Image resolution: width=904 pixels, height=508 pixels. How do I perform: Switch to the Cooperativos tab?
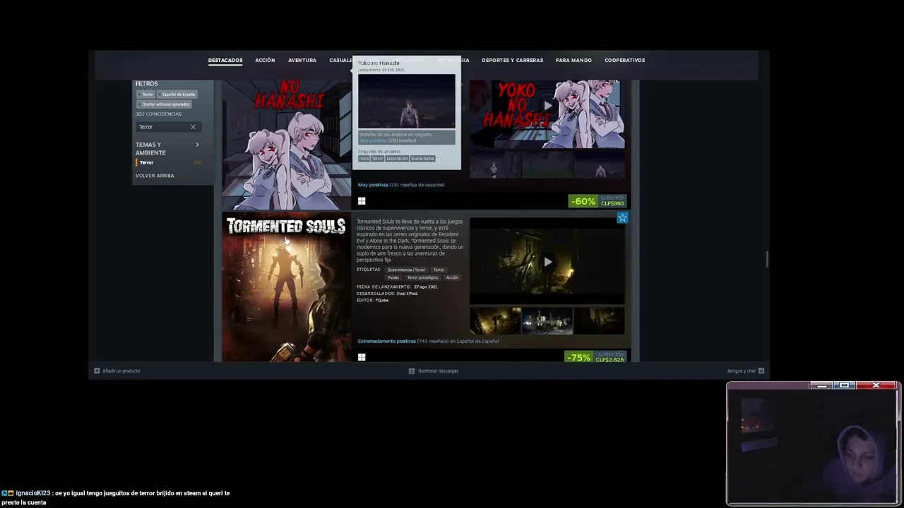point(625,61)
